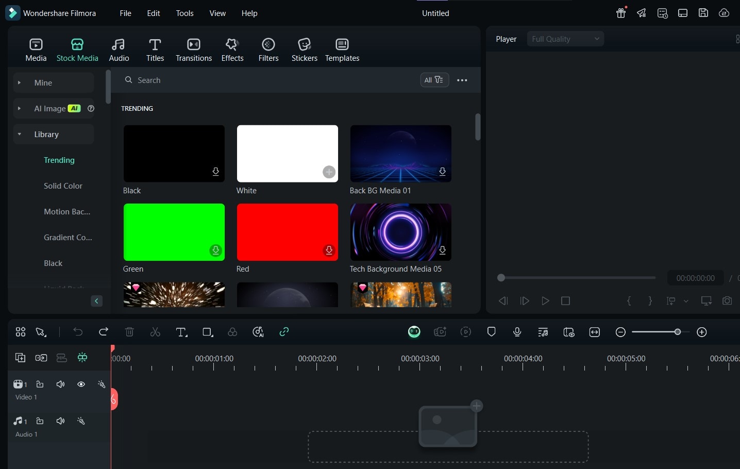Open the Templates tab
740x469 pixels.
click(x=342, y=50)
